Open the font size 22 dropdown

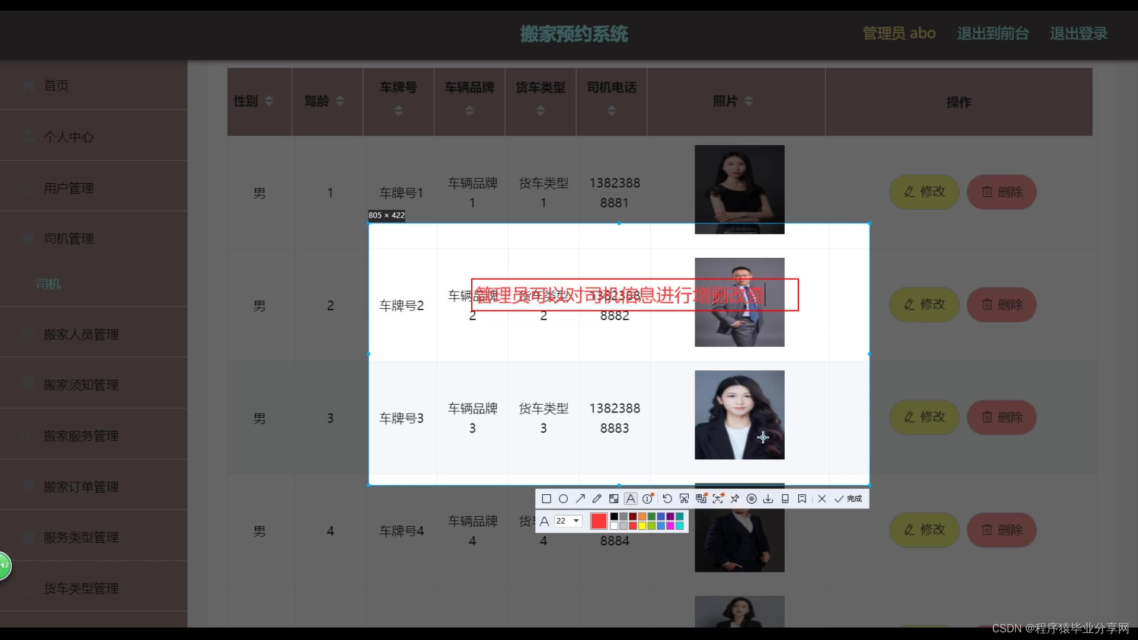coord(568,521)
